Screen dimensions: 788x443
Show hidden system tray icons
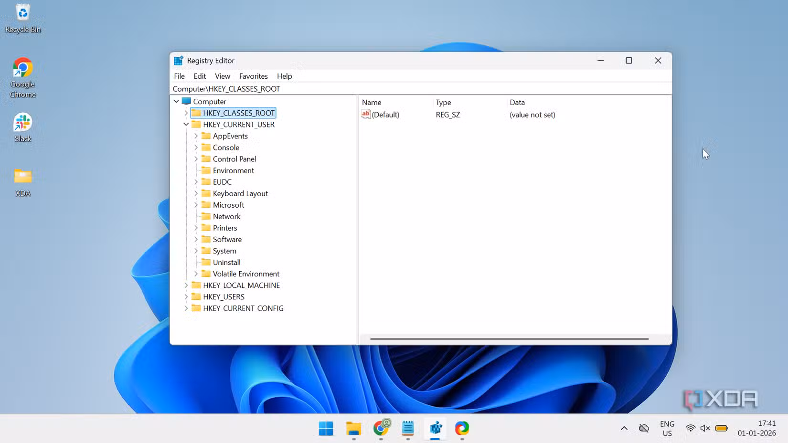(x=624, y=428)
